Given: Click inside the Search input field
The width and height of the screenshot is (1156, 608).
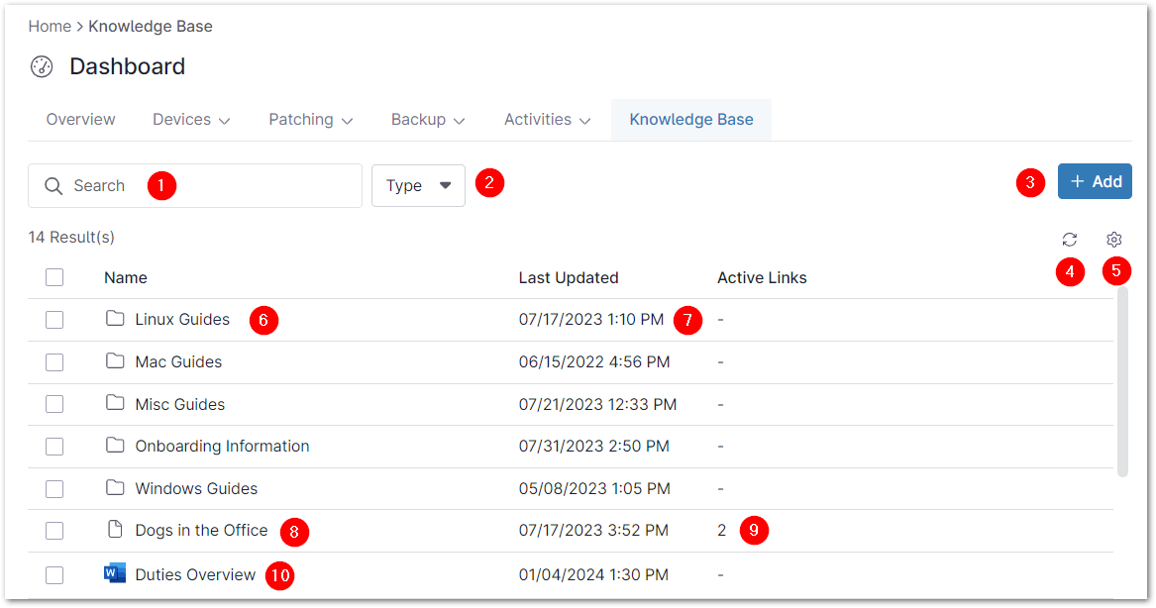Looking at the screenshot, I should click(x=238, y=186).
